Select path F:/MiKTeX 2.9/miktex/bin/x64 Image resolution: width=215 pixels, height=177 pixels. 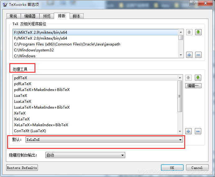tap(96, 38)
